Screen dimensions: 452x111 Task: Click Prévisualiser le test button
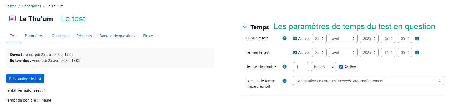[x=25, y=79]
